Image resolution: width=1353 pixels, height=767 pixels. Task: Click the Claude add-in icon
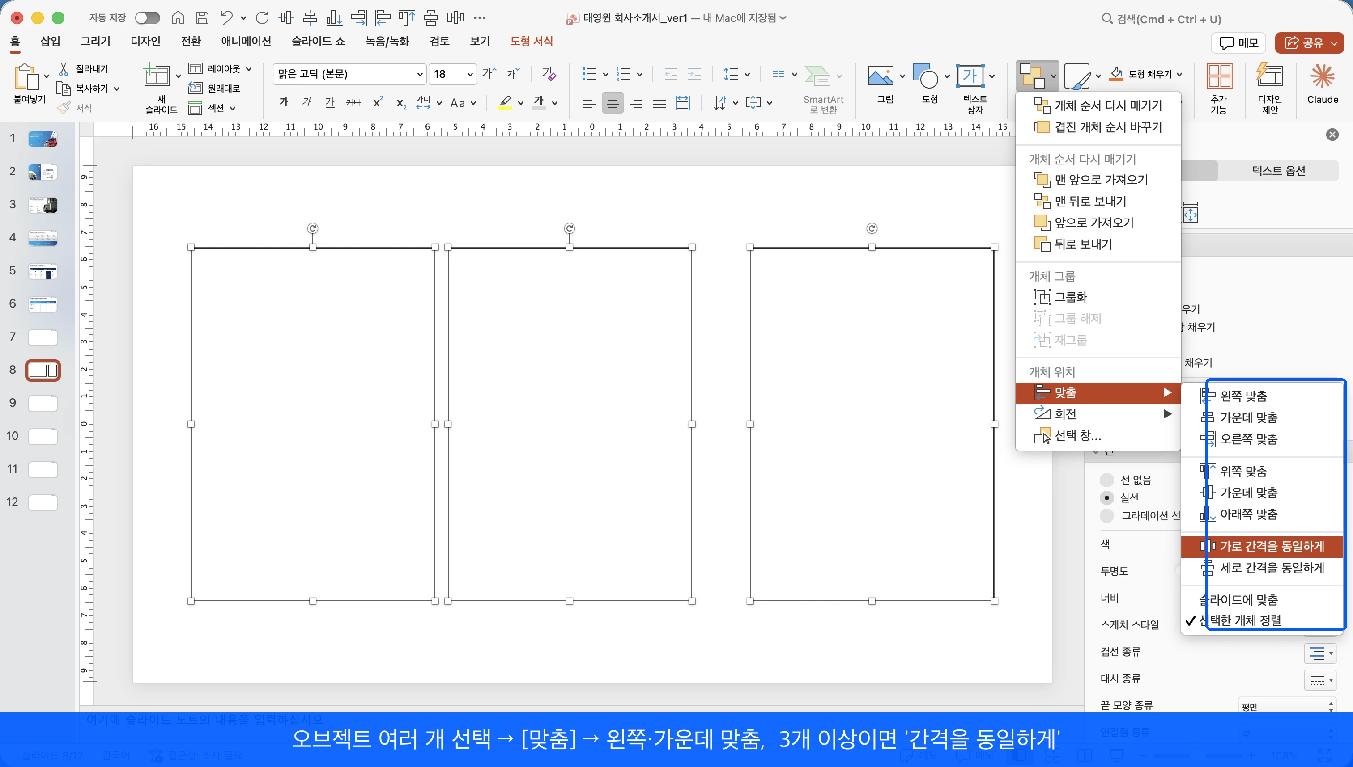tap(1323, 76)
